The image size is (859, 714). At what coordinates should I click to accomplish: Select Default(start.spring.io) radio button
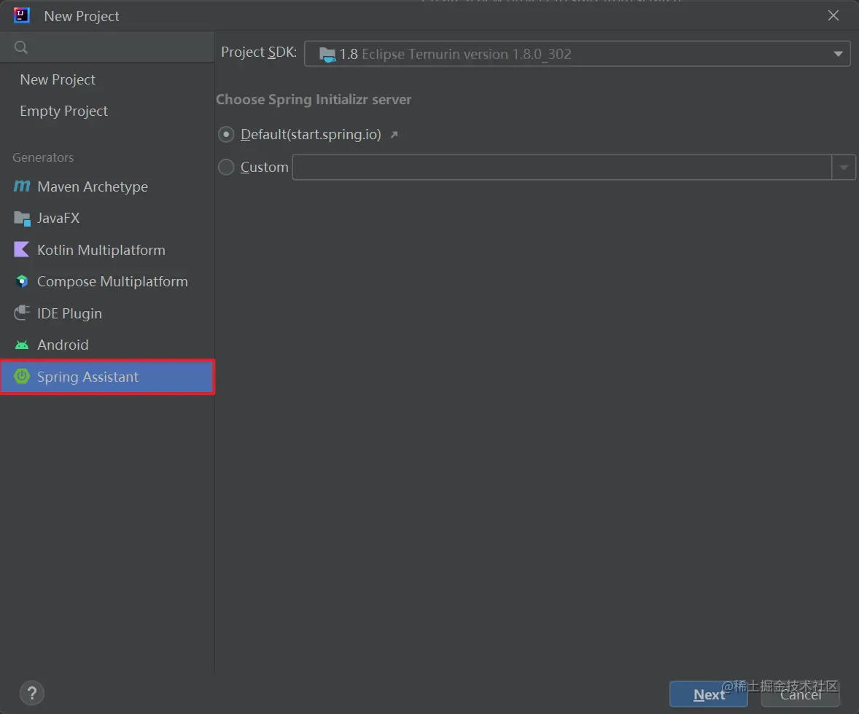coord(226,134)
